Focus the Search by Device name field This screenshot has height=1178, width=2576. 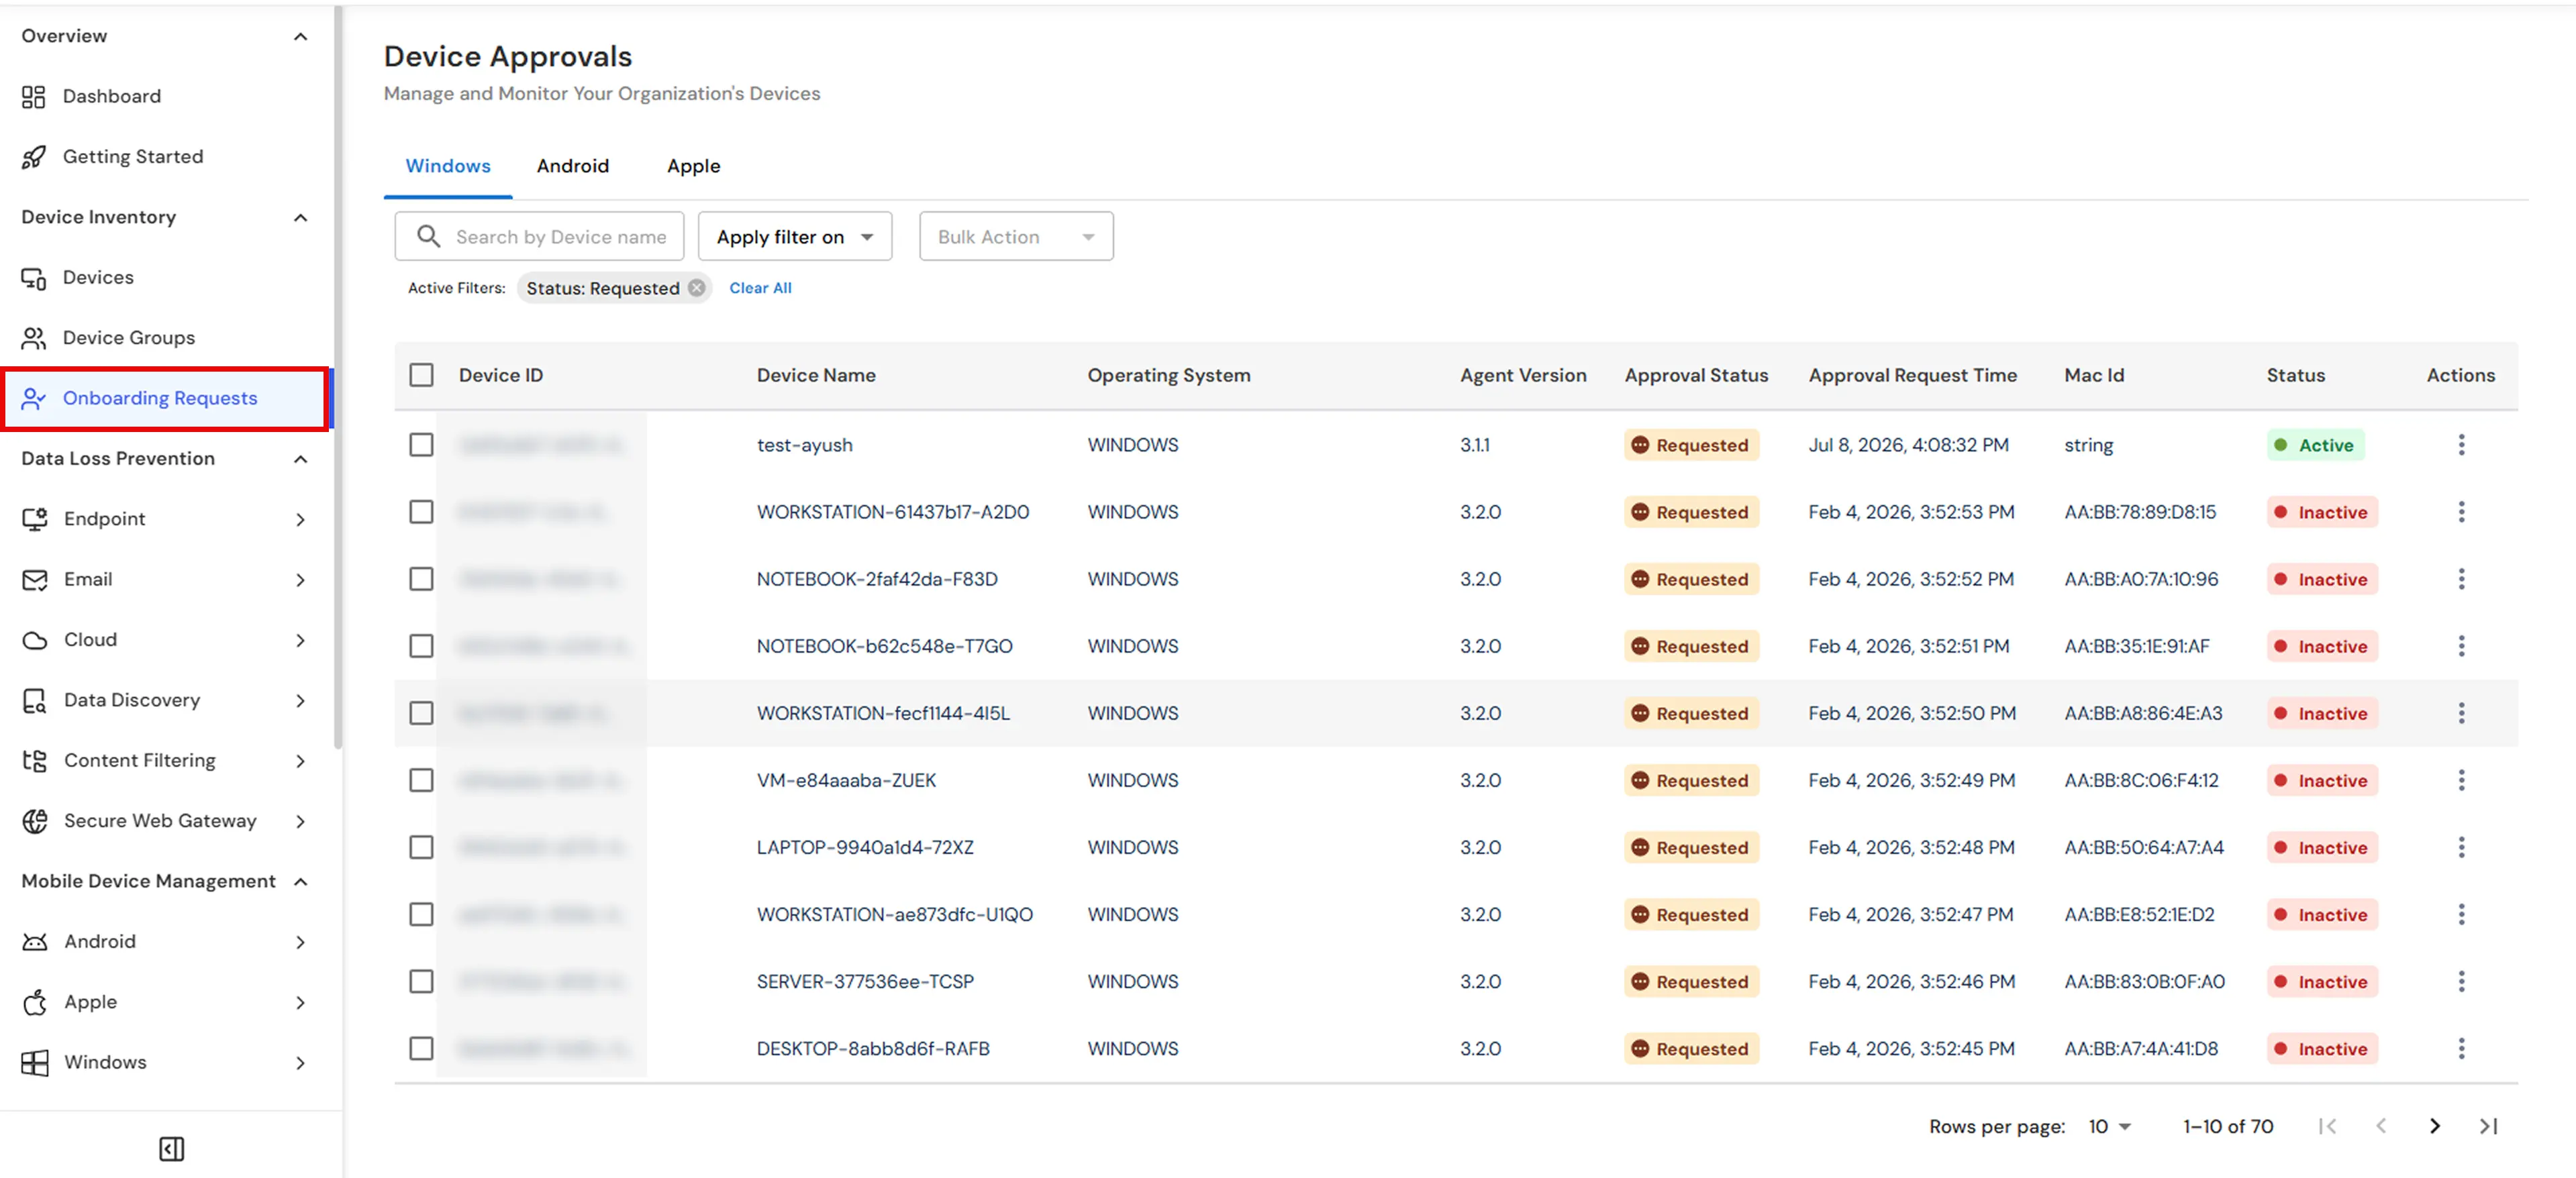coord(539,237)
